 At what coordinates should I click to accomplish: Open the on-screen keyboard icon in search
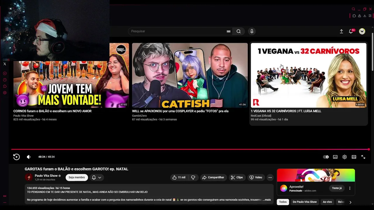(x=228, y=31)
